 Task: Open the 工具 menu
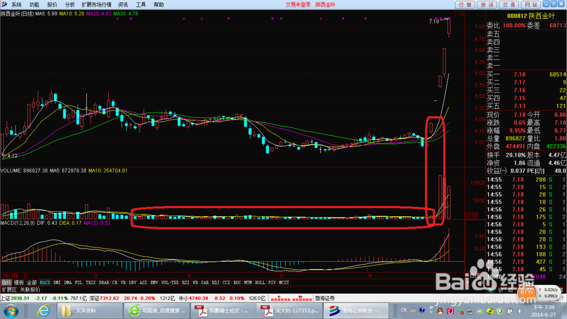(141, 5)
